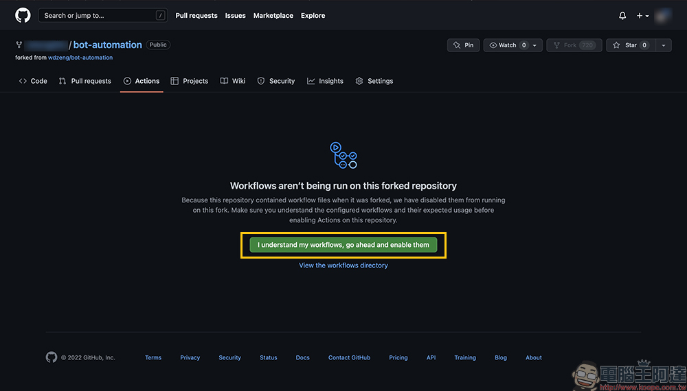Open View the workflows directory link
The height and width of the screenshot is (391, 687).
pos(343,265)
